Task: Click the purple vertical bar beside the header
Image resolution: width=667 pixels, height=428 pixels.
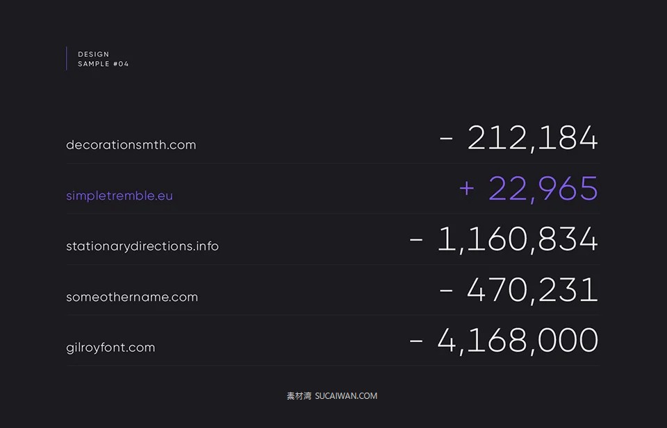Action: coord(67,58)
